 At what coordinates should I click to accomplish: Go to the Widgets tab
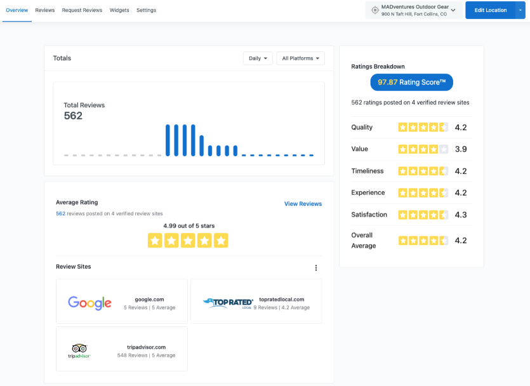(x=119, y=10)
